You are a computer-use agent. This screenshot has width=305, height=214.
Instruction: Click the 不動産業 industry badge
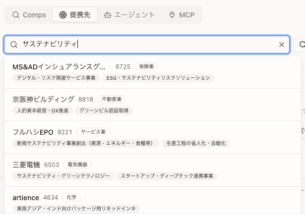tap(112, 100)
